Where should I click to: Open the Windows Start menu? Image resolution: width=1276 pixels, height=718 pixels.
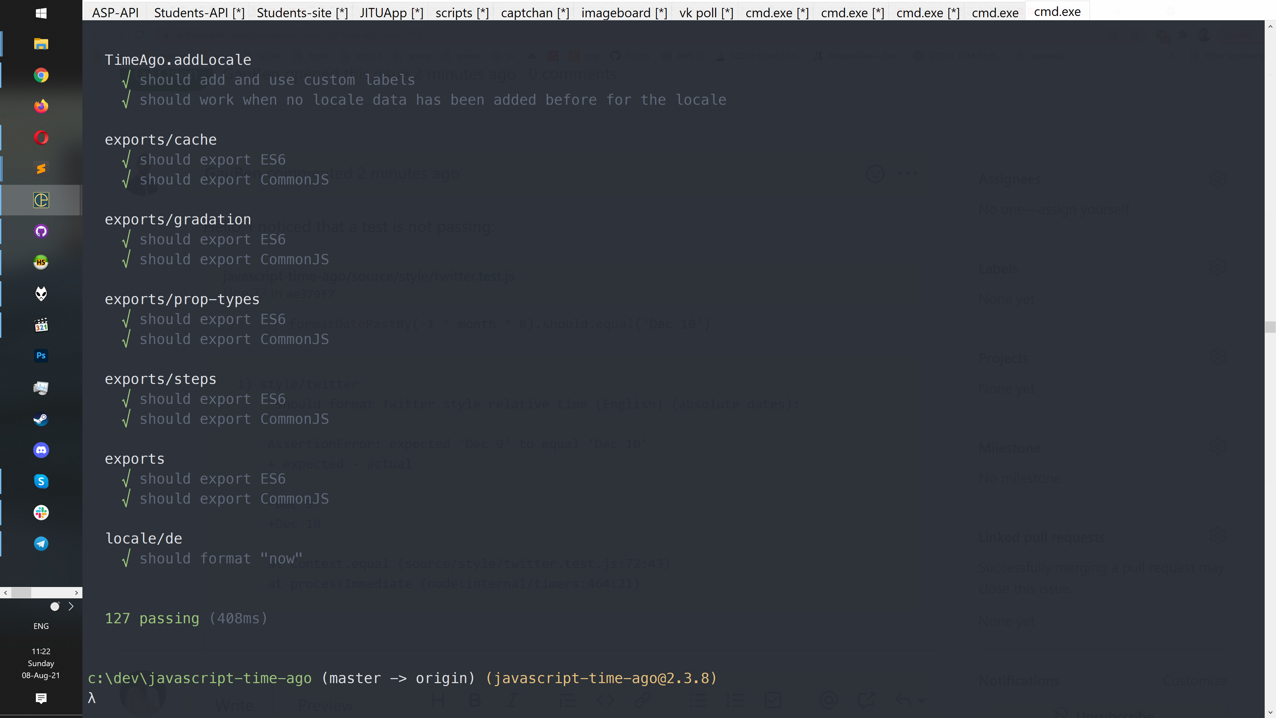click(x=41, y=13)
